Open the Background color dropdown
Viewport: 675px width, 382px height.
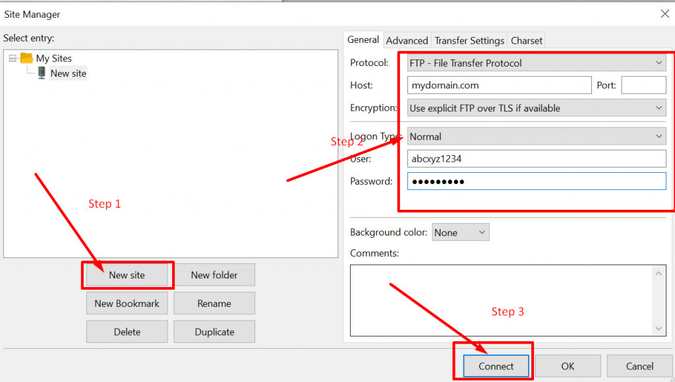point(460,232)
